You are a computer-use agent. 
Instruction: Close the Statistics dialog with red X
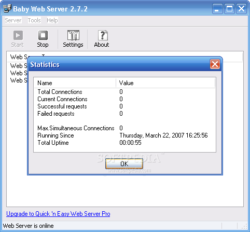click(215, 64)
